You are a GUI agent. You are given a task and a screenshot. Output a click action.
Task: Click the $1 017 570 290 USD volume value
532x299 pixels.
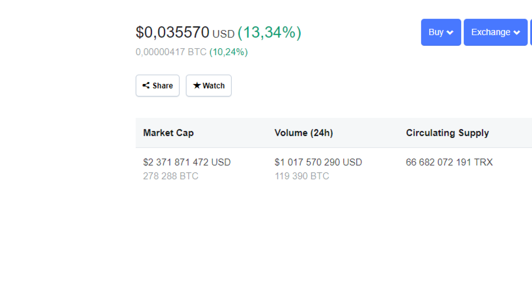tap(318, 162)
